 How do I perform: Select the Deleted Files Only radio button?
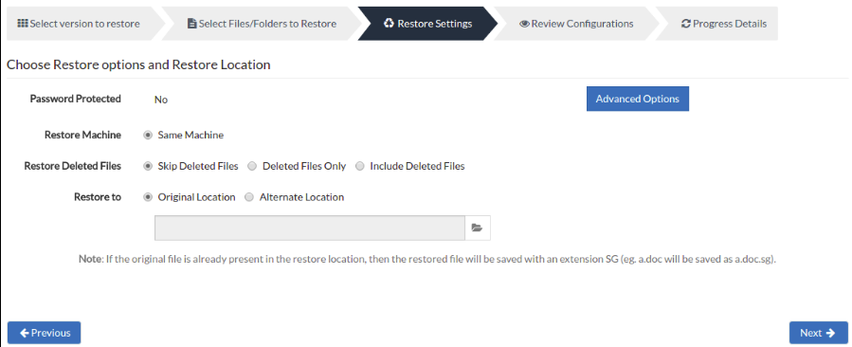[x=252, y=166]
